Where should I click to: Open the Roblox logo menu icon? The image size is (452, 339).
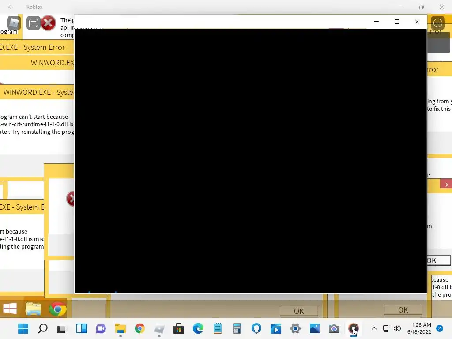[x=14, y=23]
